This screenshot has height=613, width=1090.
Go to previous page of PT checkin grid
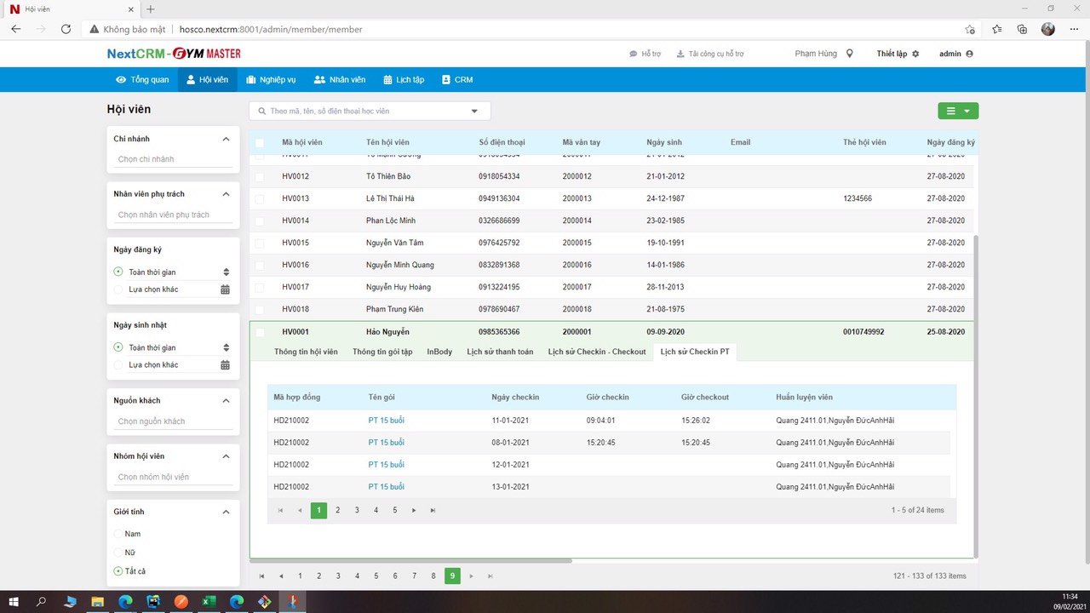[x=300, y=510]
